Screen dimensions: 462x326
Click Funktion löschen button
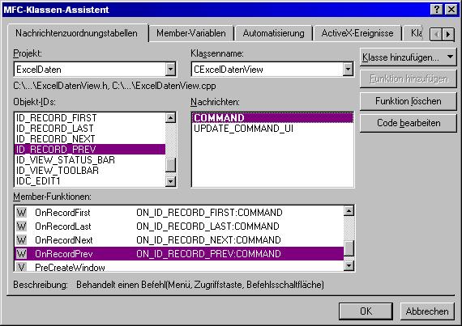(408, 101)
